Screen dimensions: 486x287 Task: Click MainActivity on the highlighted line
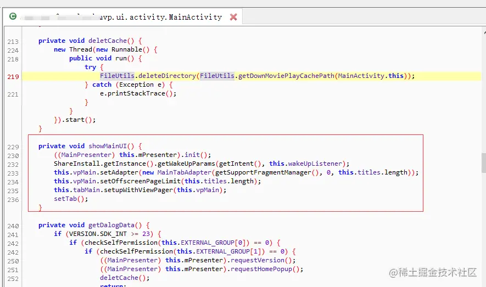tap(361, 76)
